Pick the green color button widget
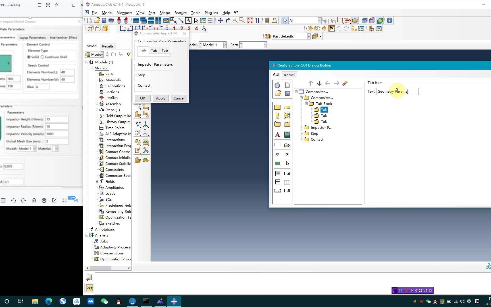The width and height of the screenshot is (491, 307). pyautogui.click(x=278, y=163)
